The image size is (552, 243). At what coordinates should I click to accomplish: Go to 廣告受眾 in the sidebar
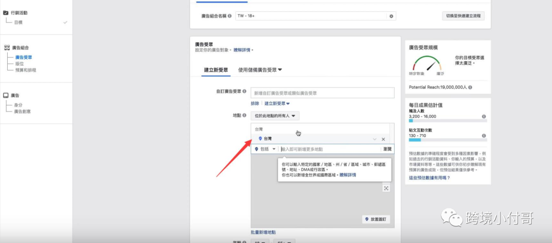point(24,57)
